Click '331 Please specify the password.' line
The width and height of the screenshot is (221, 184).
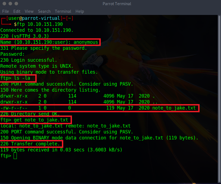click(43, 48)
